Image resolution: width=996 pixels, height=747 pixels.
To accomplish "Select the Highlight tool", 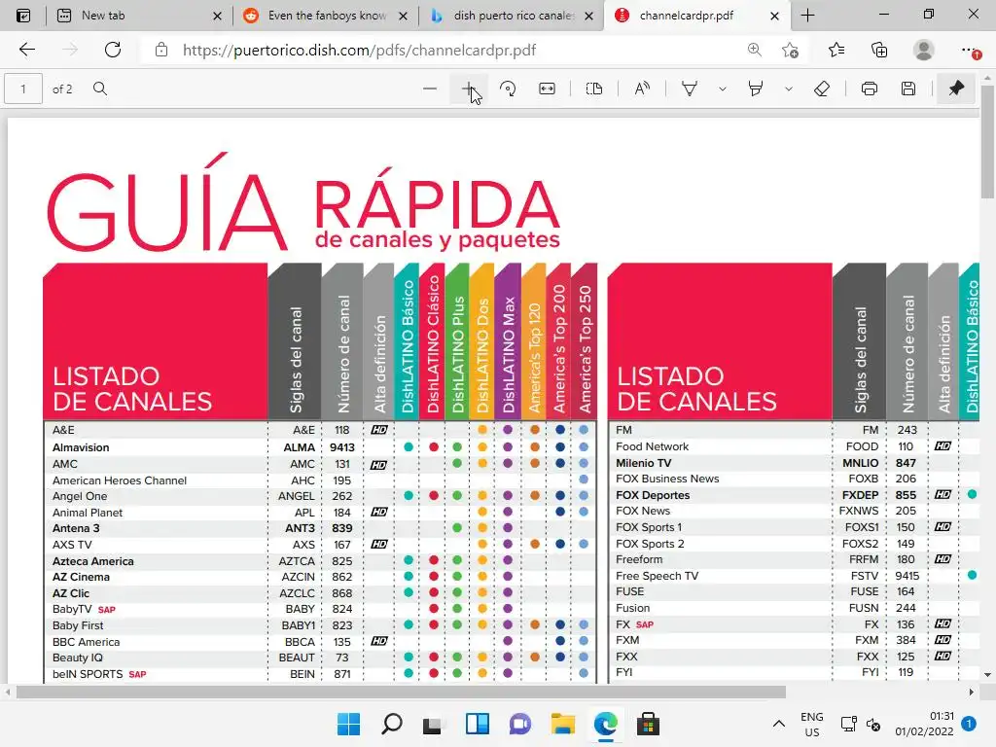I will (x=756, y=89).
